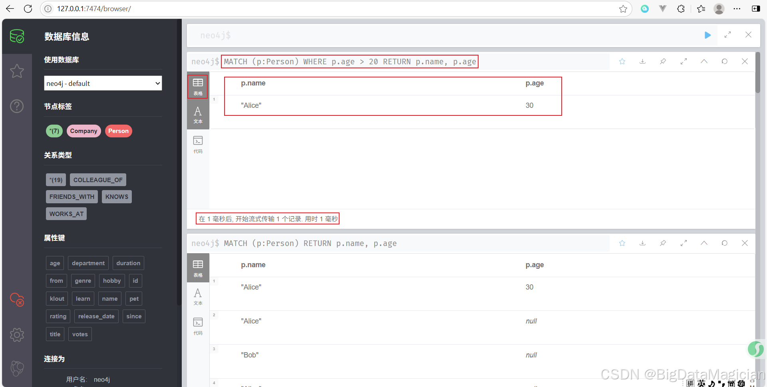
Task: Rerun the WHERE p.age query
Action: pos(724,62)
